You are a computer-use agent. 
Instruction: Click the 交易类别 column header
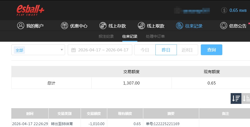point(65,114)
